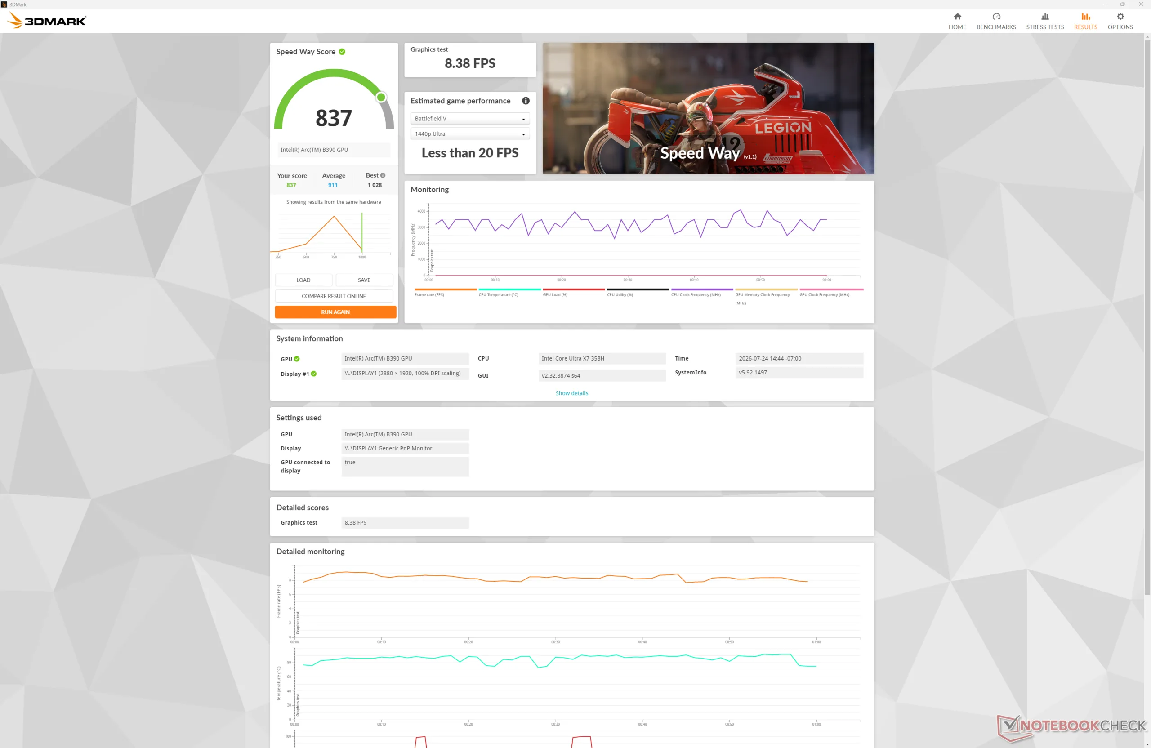Click the Intel Arc B390 GPU label under score gauge
The image size is (1151, 748).
pos(334,150)
